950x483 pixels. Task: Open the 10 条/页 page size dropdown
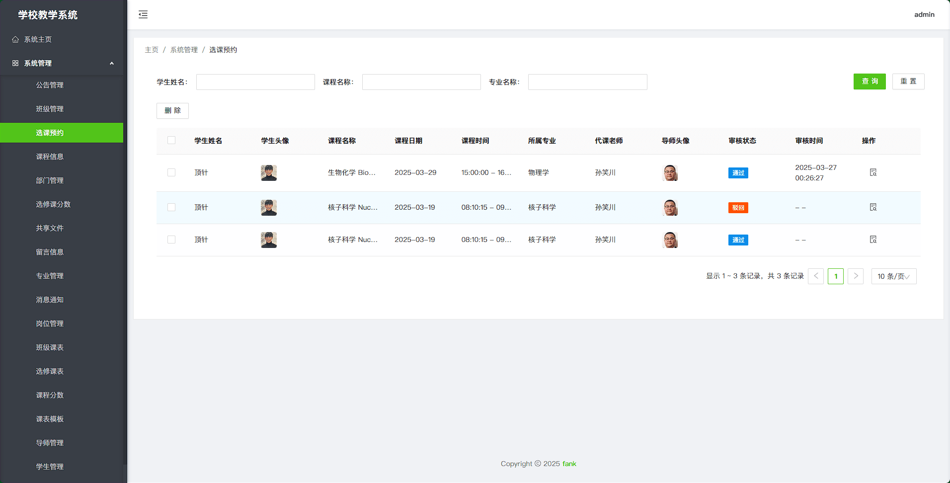click(x=893, y=276)
